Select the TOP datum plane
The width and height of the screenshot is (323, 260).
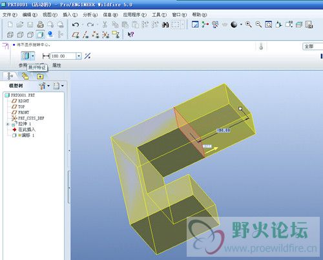(x=19, y=106)
